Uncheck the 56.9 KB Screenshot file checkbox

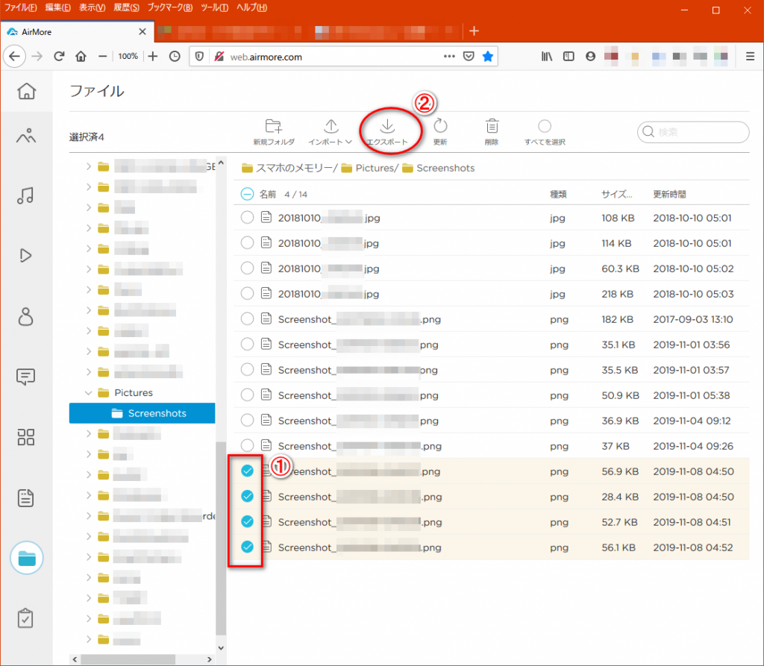coord(248,471)
